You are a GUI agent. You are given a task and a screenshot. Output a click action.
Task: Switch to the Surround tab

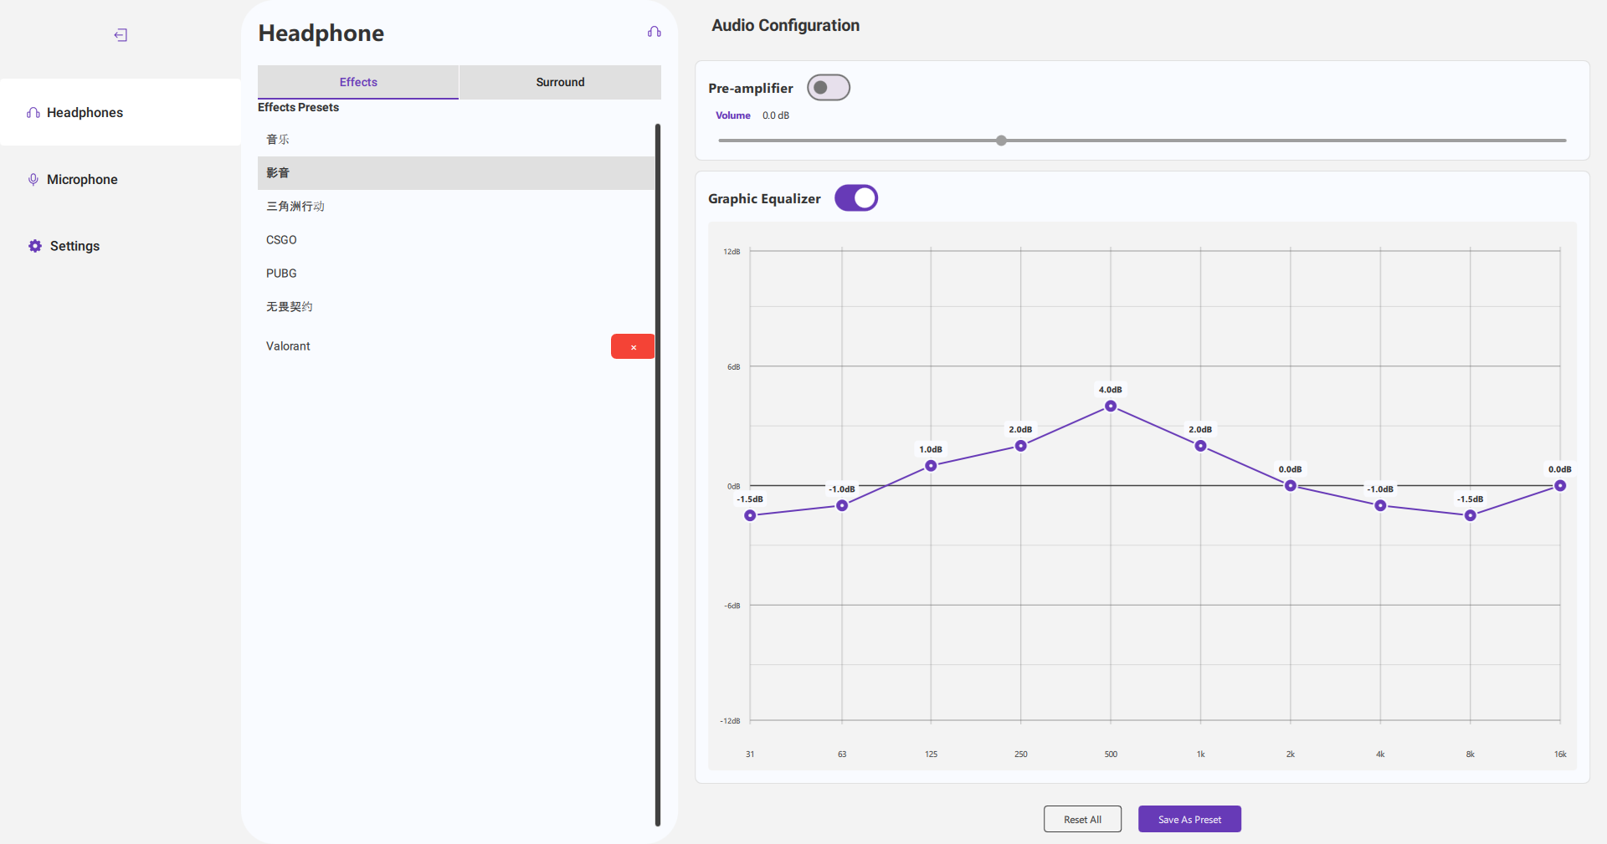click(x=560, y=82)
